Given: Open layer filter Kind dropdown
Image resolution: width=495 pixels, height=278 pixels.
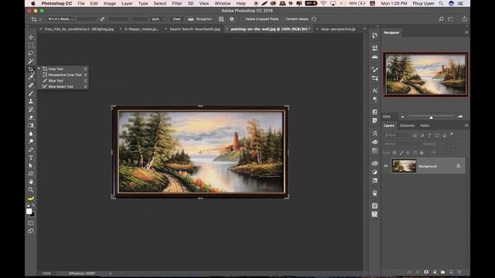Looking at the screenshot, I should point(396,135).
